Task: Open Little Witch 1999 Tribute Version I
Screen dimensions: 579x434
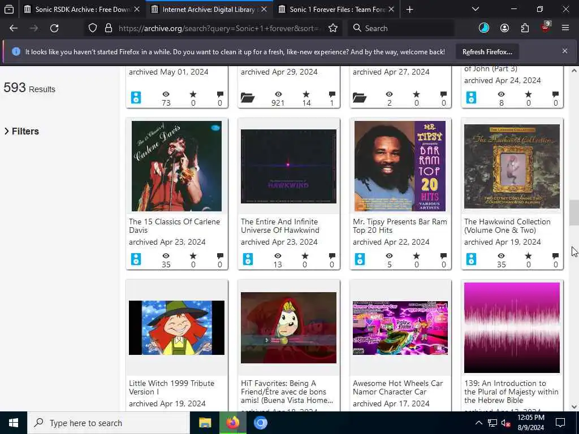Action: coord(172,388)
